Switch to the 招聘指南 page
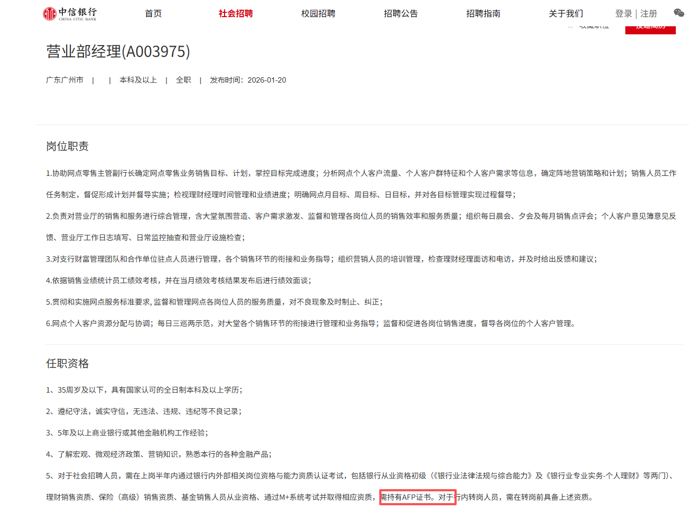The height and width of the screenshot is (509, 700). (x=483, y=13)
